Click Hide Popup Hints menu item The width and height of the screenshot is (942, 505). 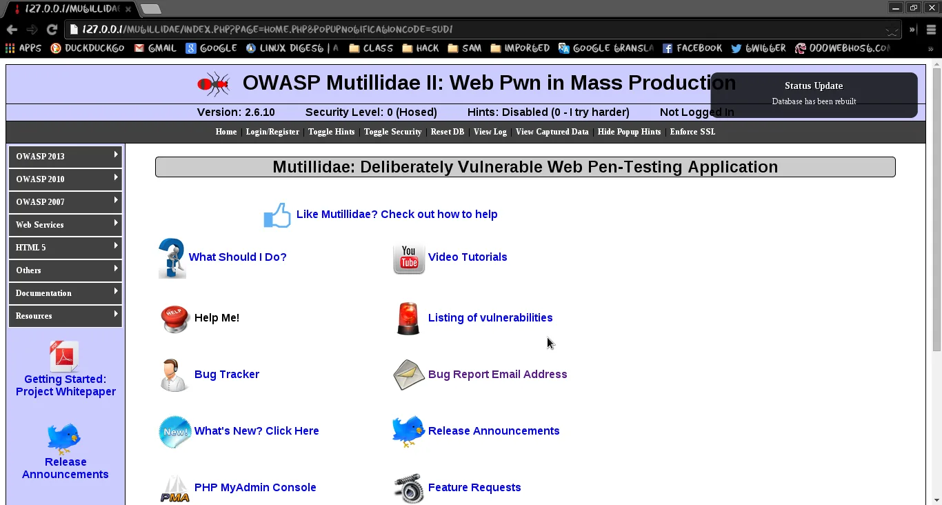point(629,132)
